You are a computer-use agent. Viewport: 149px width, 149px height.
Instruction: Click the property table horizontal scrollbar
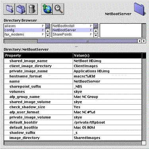click(x=73, y=143)
